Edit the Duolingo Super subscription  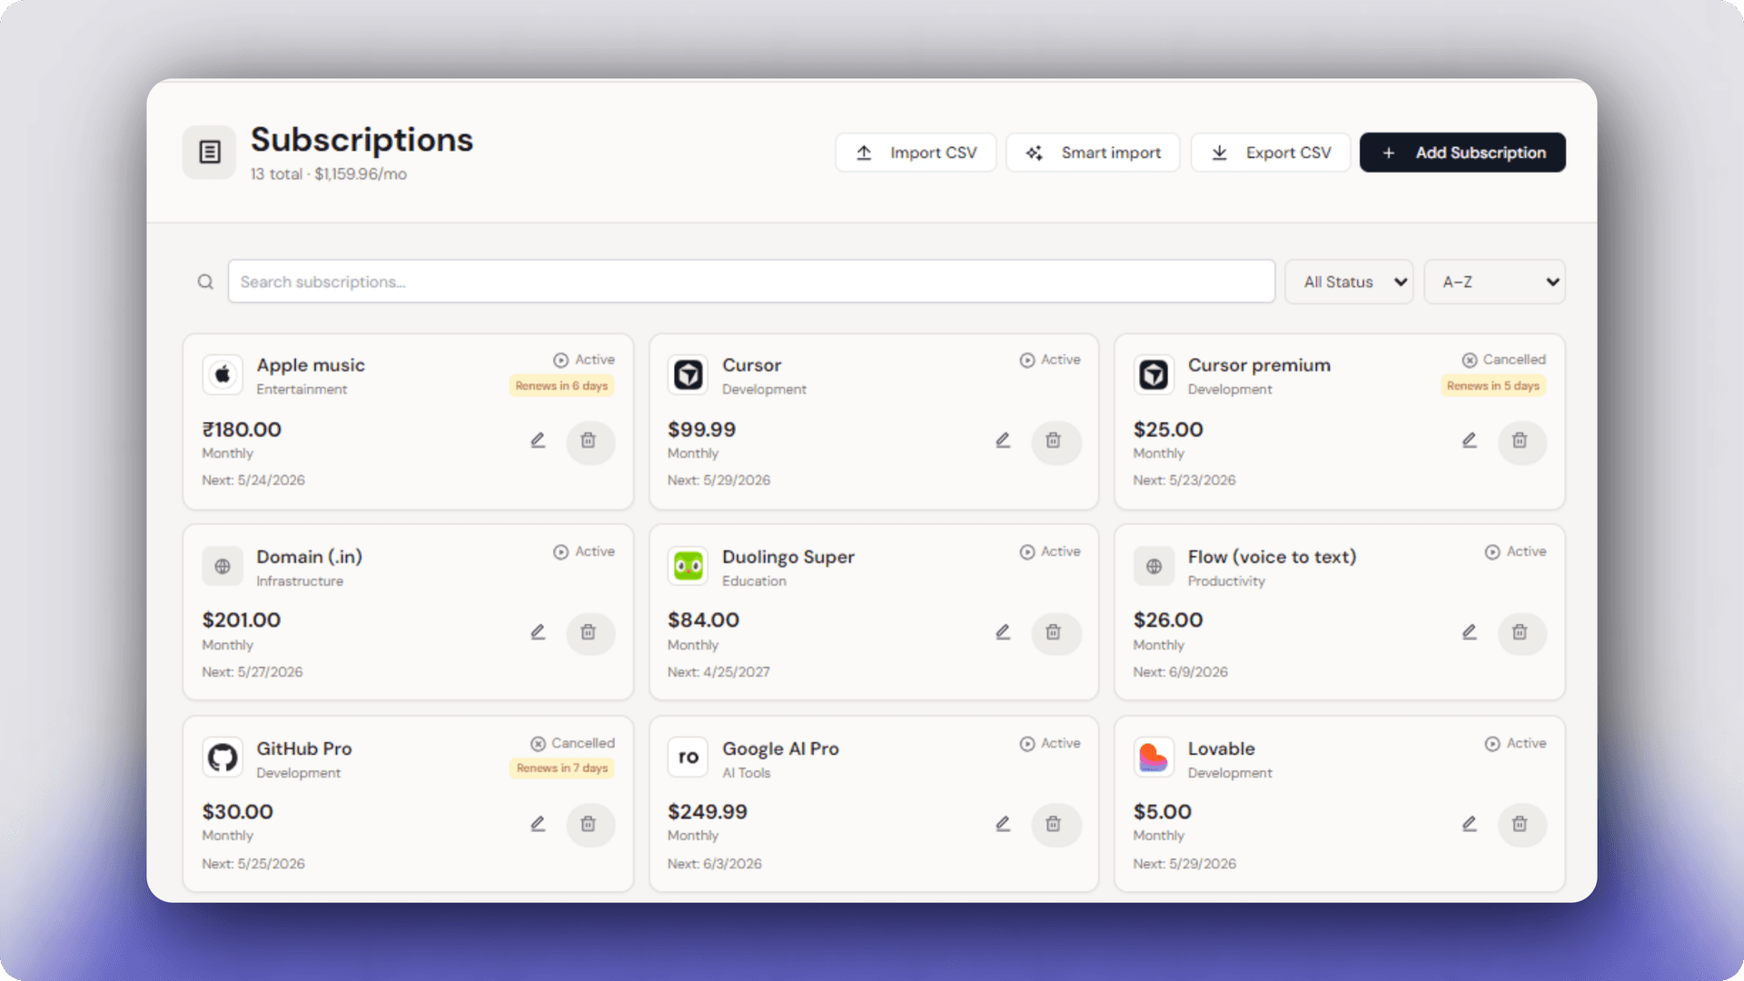tap(1003, 632)
